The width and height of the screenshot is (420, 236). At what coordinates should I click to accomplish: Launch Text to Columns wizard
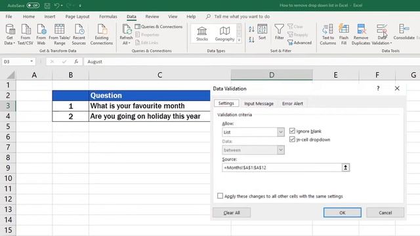click(328, 34)
